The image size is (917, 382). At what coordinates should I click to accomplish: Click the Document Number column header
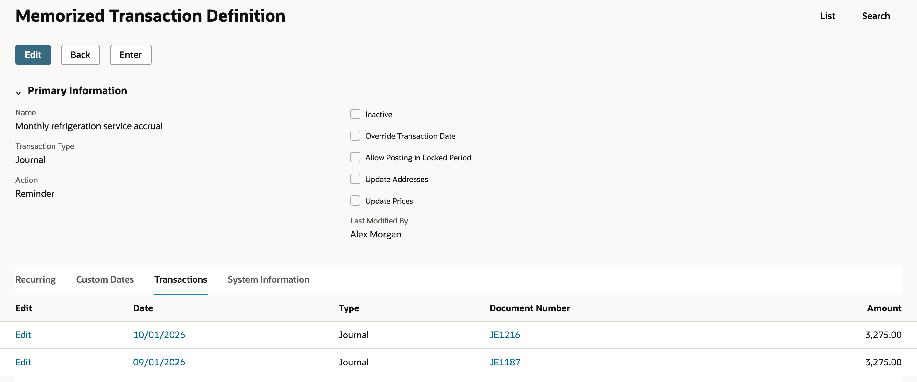click(530, 308)
